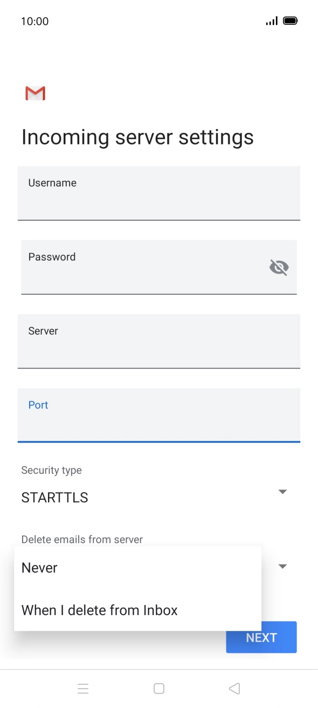Viewport: 318px width, 708px height.
Task: Toggle password visibility with the eye icon
Action: tap(279, 267)
